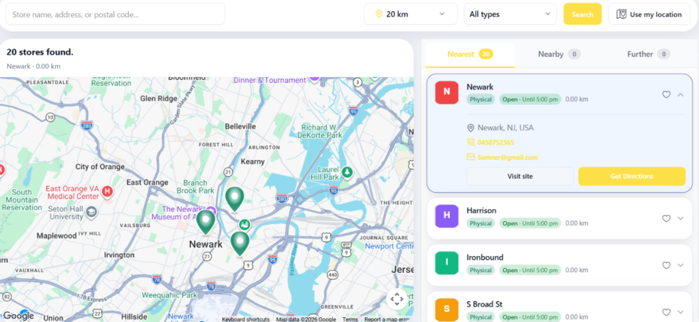Click the Newark address location pin icon
Viewport: 699px width, 322px height.
(470, 128)
